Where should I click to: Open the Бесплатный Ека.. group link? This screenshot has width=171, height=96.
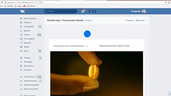point(32,89)
